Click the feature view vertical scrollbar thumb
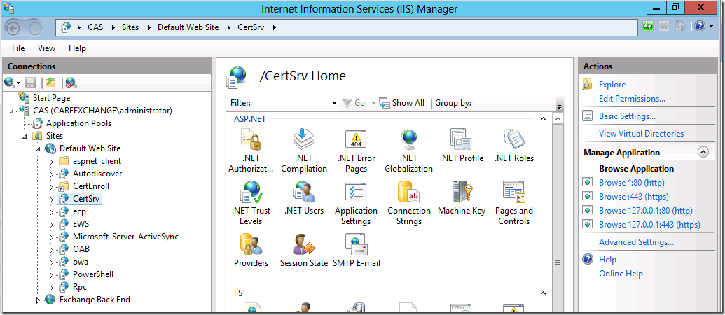 point(558,262)
